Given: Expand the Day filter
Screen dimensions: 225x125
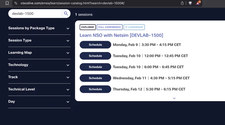Looking at the screenshot, I should 39,102.
